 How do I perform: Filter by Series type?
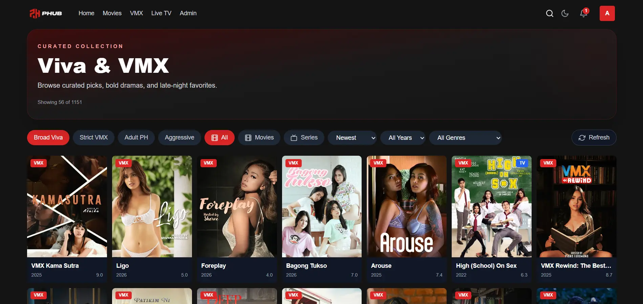tap(304, 137)
